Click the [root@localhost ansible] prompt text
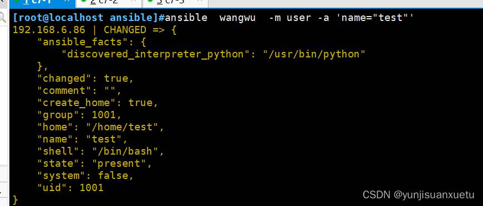483x206 pixels. click(85, 18)
